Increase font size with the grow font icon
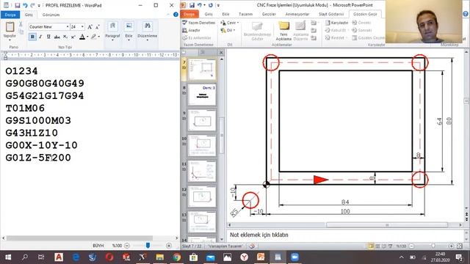 point(90,27)
